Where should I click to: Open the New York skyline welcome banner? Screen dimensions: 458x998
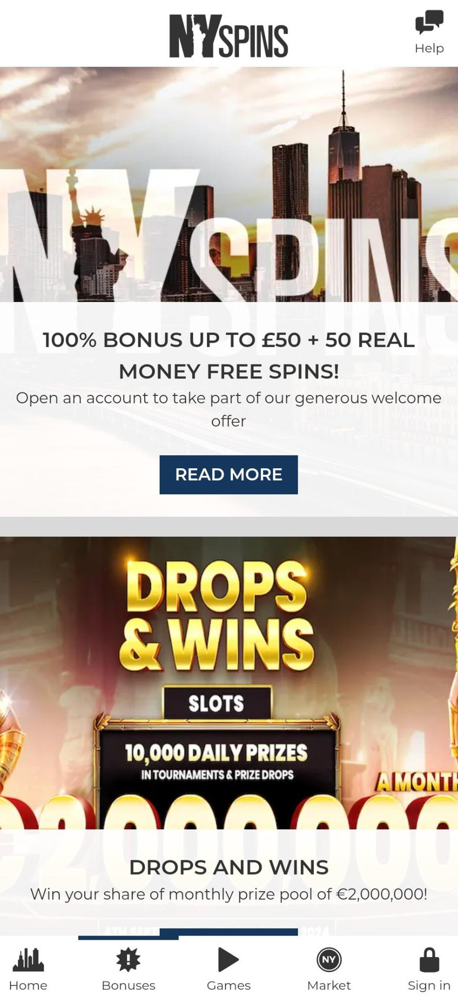pyautogui.click(x=229, y=185)
